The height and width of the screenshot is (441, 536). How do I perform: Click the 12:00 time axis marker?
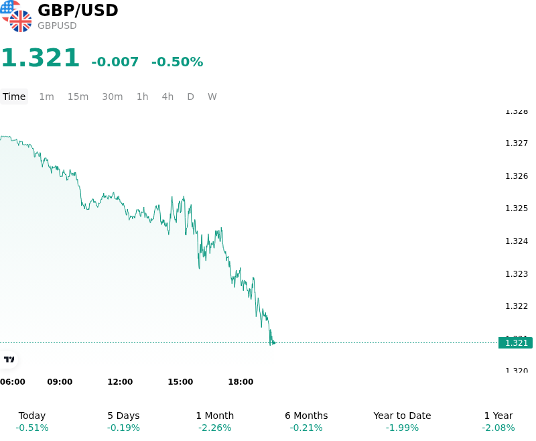click(x=120, y=382)
